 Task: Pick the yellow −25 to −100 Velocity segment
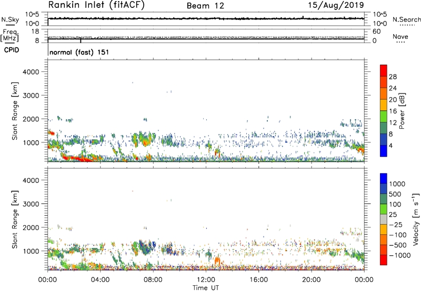[384, 230]
